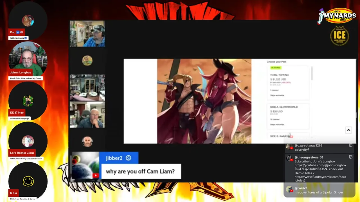Click Hello, I am Kornelius S. Screw caption
The width and height of the screenshot is (360, 202).
pos(22,199)
